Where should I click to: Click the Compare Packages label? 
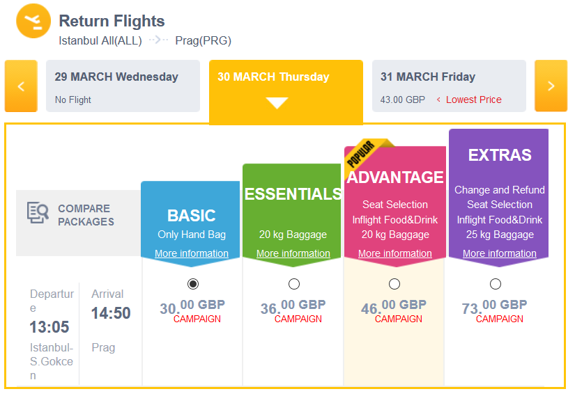click(86, 215)
